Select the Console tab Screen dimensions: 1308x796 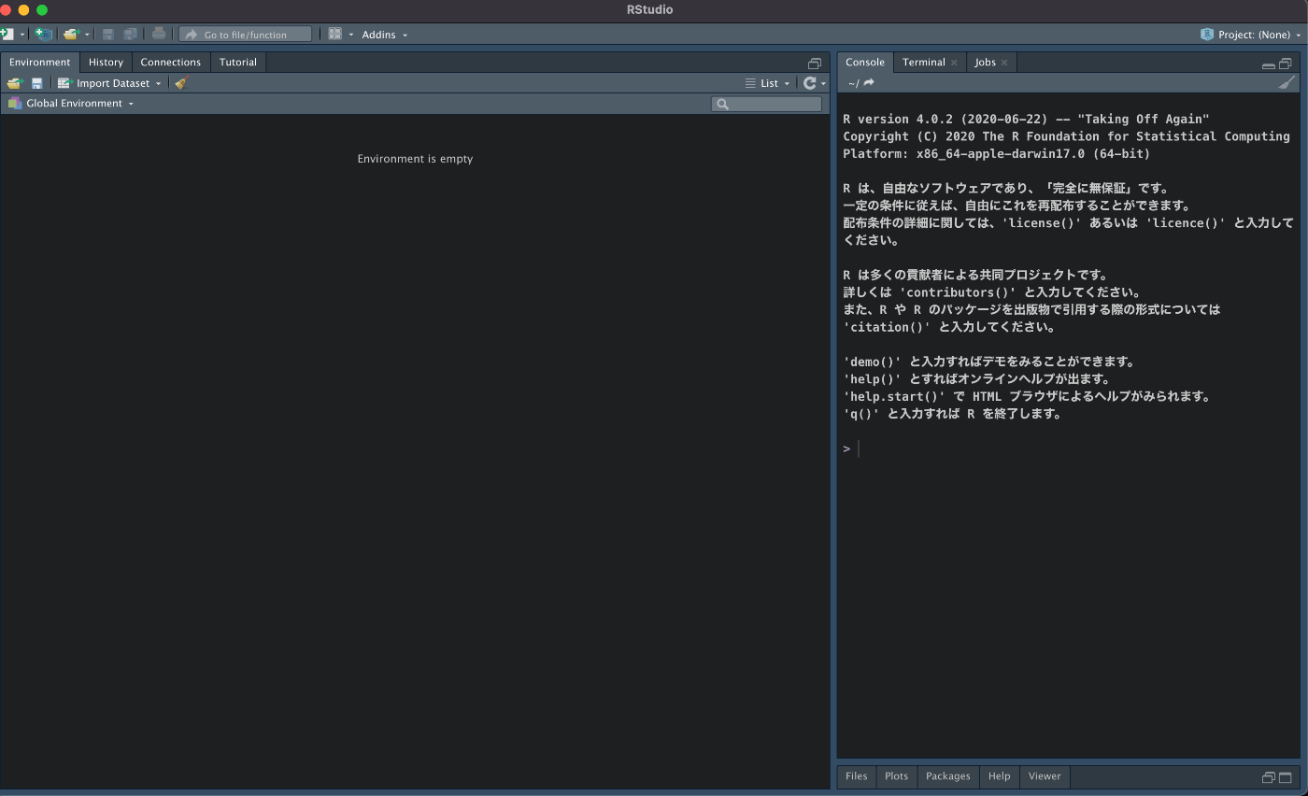864,62
